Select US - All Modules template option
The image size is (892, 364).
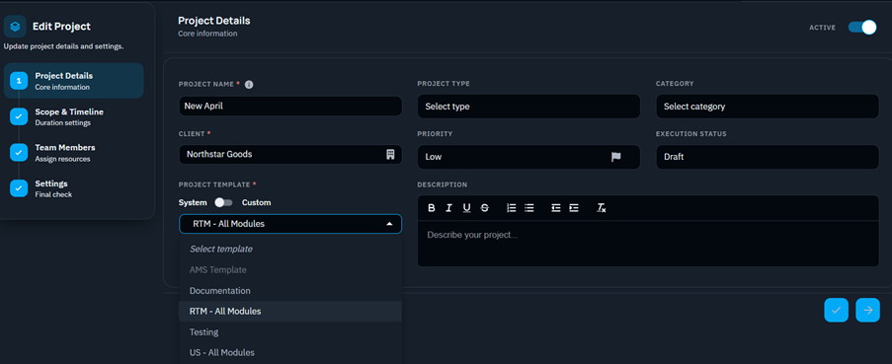290,352
